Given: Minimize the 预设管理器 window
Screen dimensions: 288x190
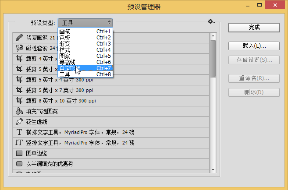Looking at the screenshot, I should point(248,6).
